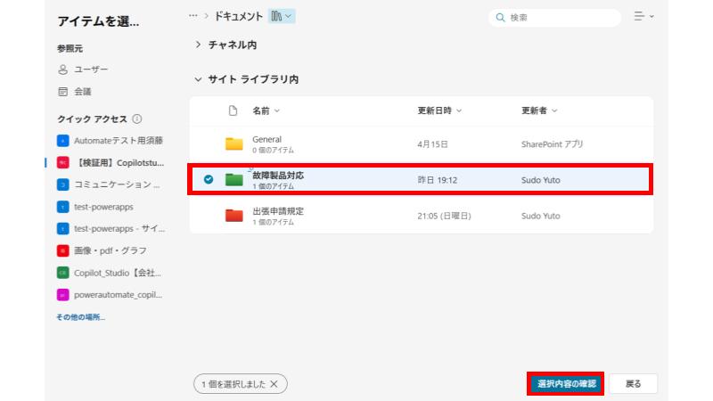Open the 故障製品対応 folder name

tap(278, 175)
